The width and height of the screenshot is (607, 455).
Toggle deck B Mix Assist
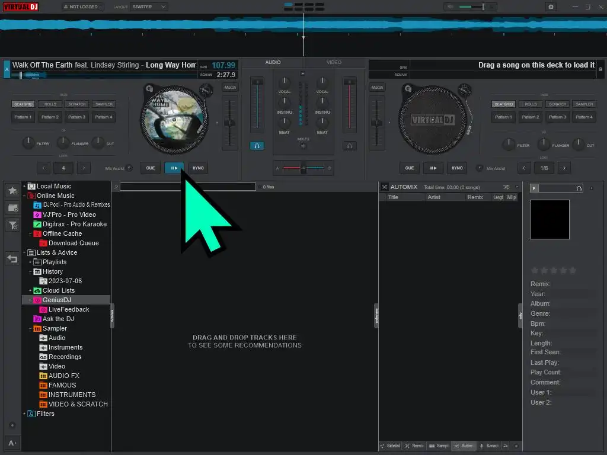tap(479, 168)
